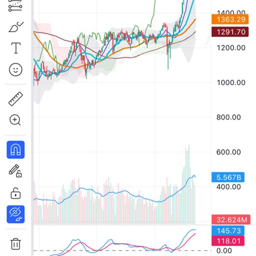Select the Brush drawing tool

16,26
